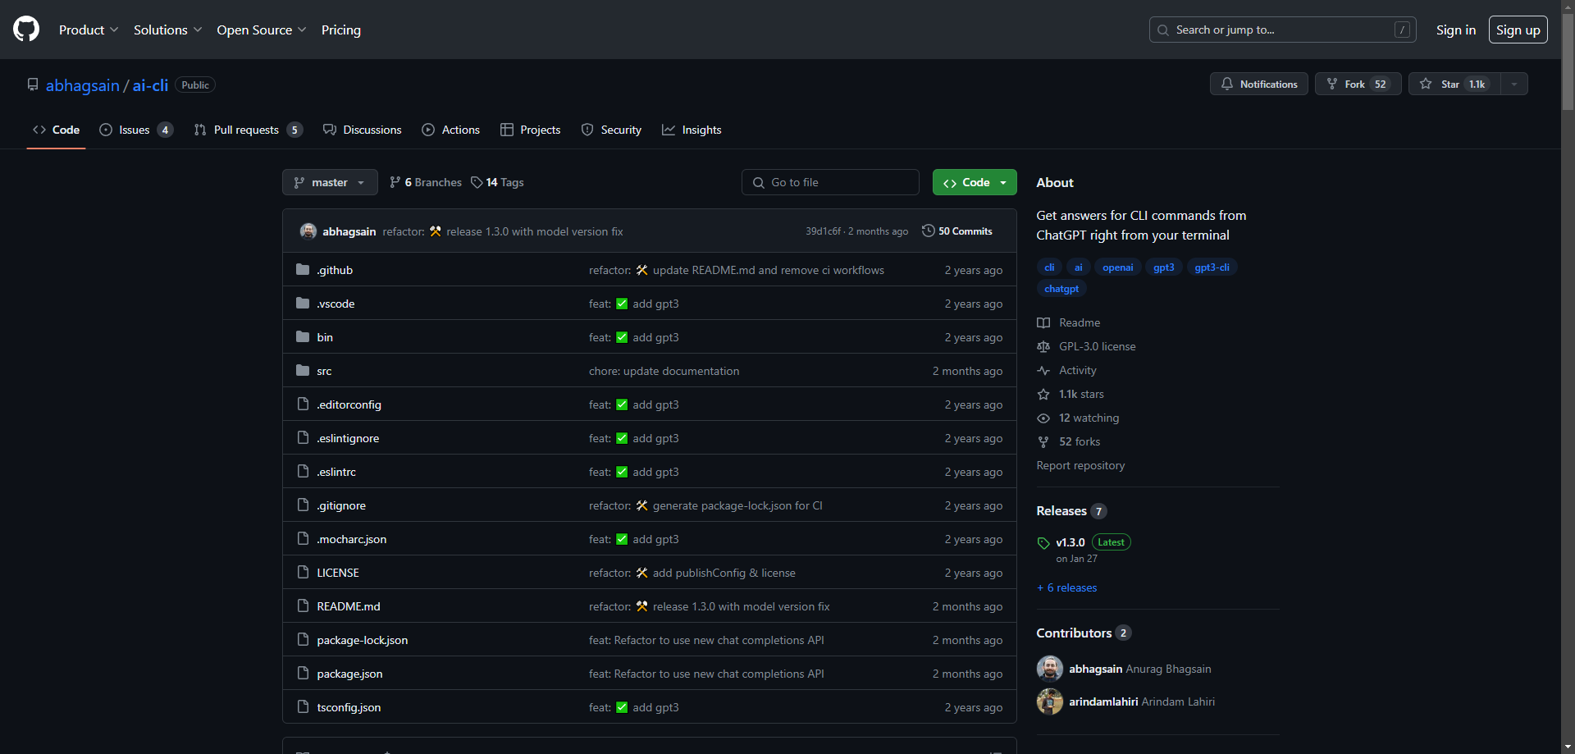This screenshot has width=1575, height=754.
Task: Click the Search or jump to field
Action: (1283, 30)
